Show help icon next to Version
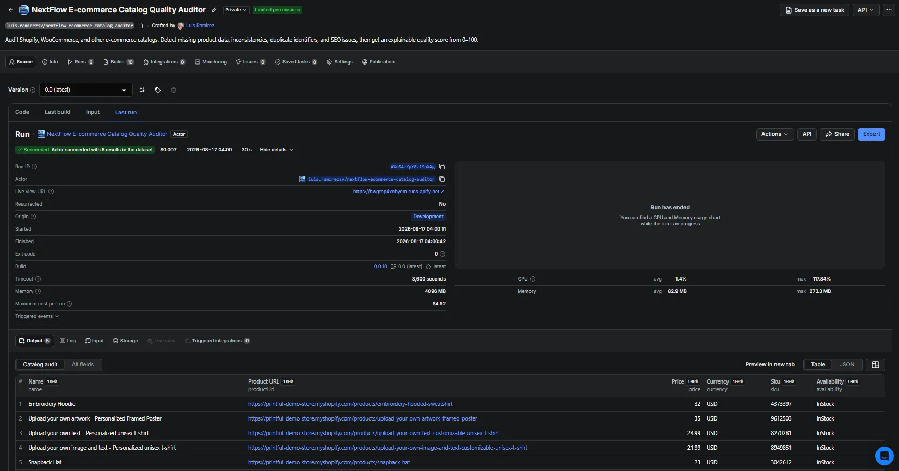Viewport: 899px width, 471px height. tap(33, 90)
